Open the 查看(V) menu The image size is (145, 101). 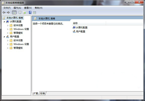[x=28, y=8]
